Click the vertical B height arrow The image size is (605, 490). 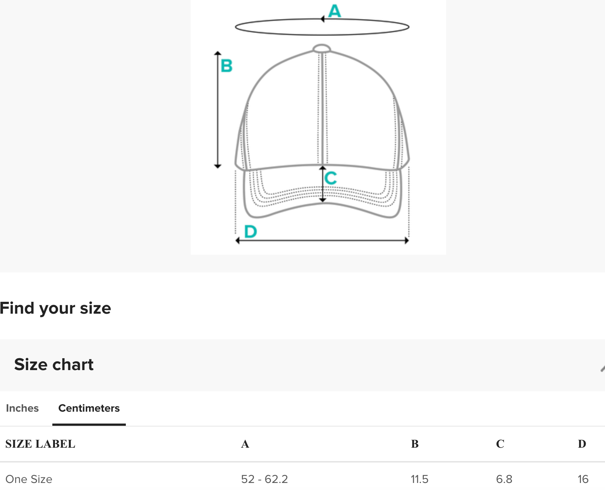tap(218, 111)
